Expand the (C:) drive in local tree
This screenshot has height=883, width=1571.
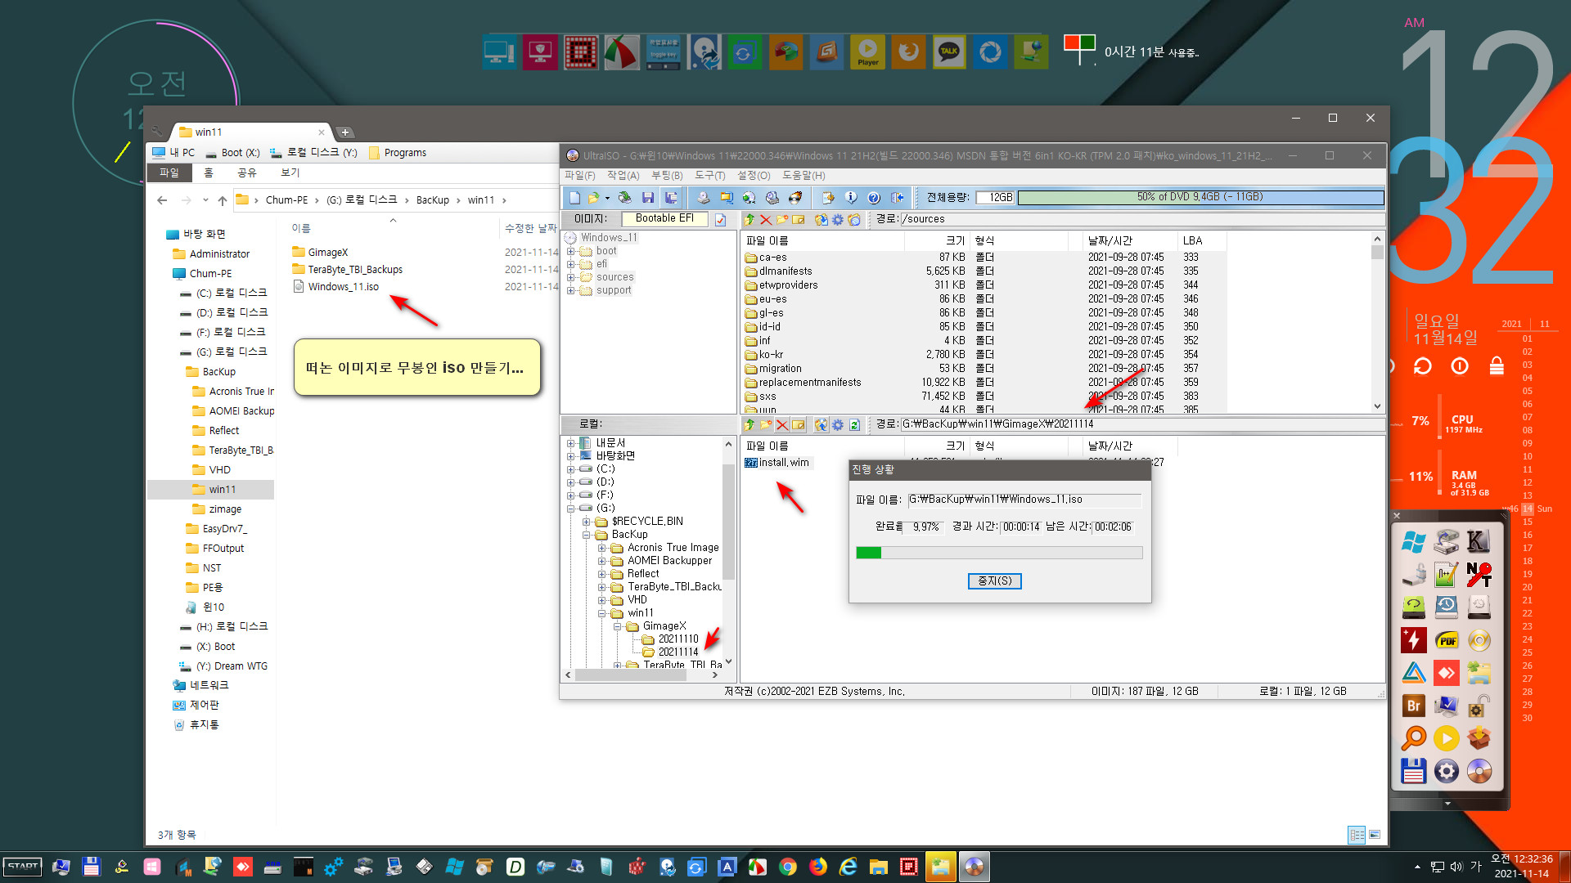(571, 469)
